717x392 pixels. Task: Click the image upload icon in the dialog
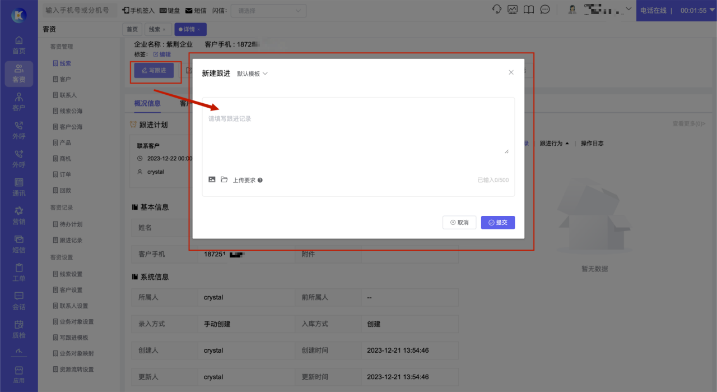[212, 179]
